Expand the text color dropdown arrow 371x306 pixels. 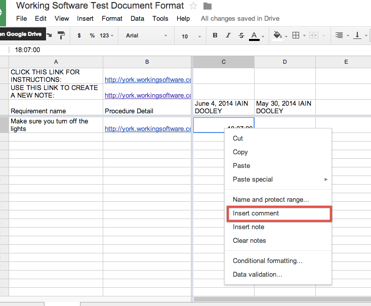click(x=263, y=36)
